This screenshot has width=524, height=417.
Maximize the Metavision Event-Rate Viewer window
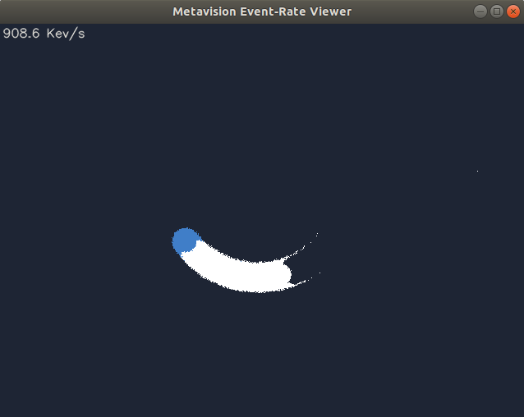497,11
